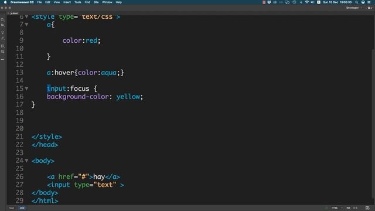Click the closing brace on line 11

49,57
